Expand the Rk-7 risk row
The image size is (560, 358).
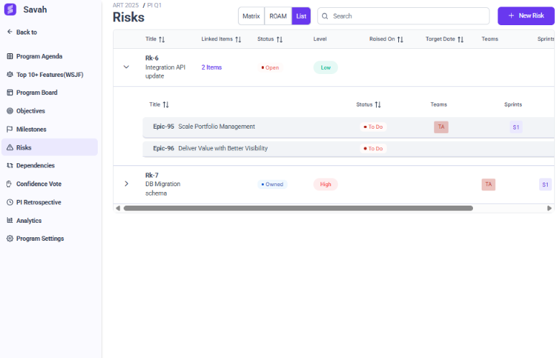coord(127,184)
